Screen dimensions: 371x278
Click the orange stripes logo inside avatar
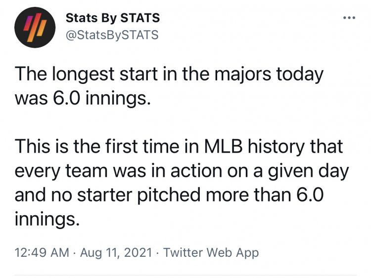[35, 27]
